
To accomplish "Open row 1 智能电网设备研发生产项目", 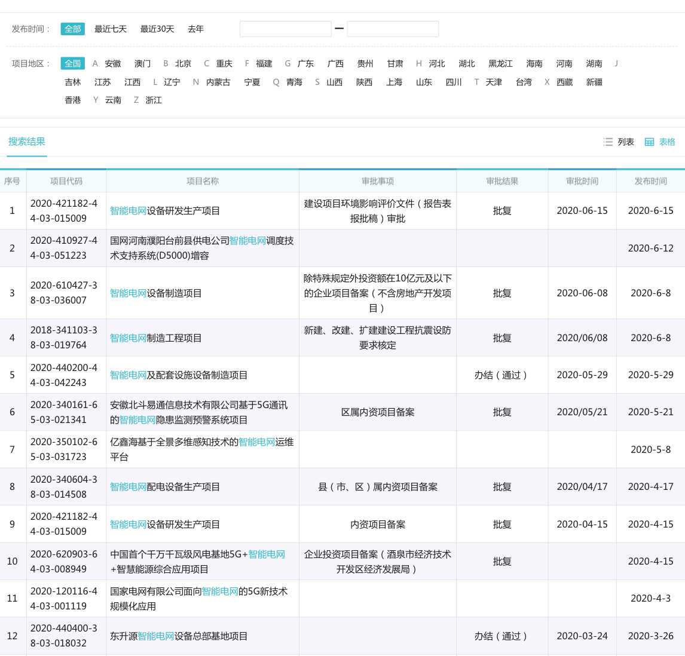I will point(165,210).
